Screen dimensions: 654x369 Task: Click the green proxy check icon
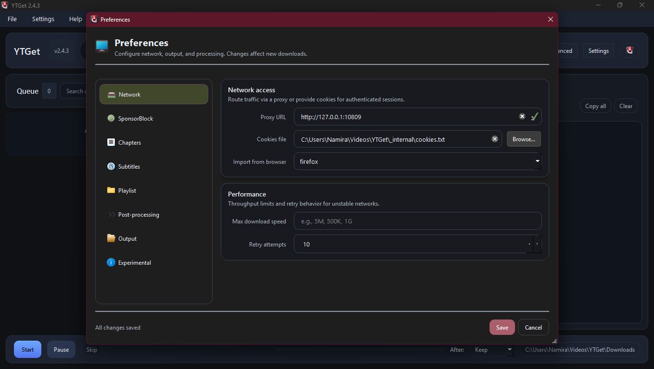pyautogui.click(x=534, y=116)
